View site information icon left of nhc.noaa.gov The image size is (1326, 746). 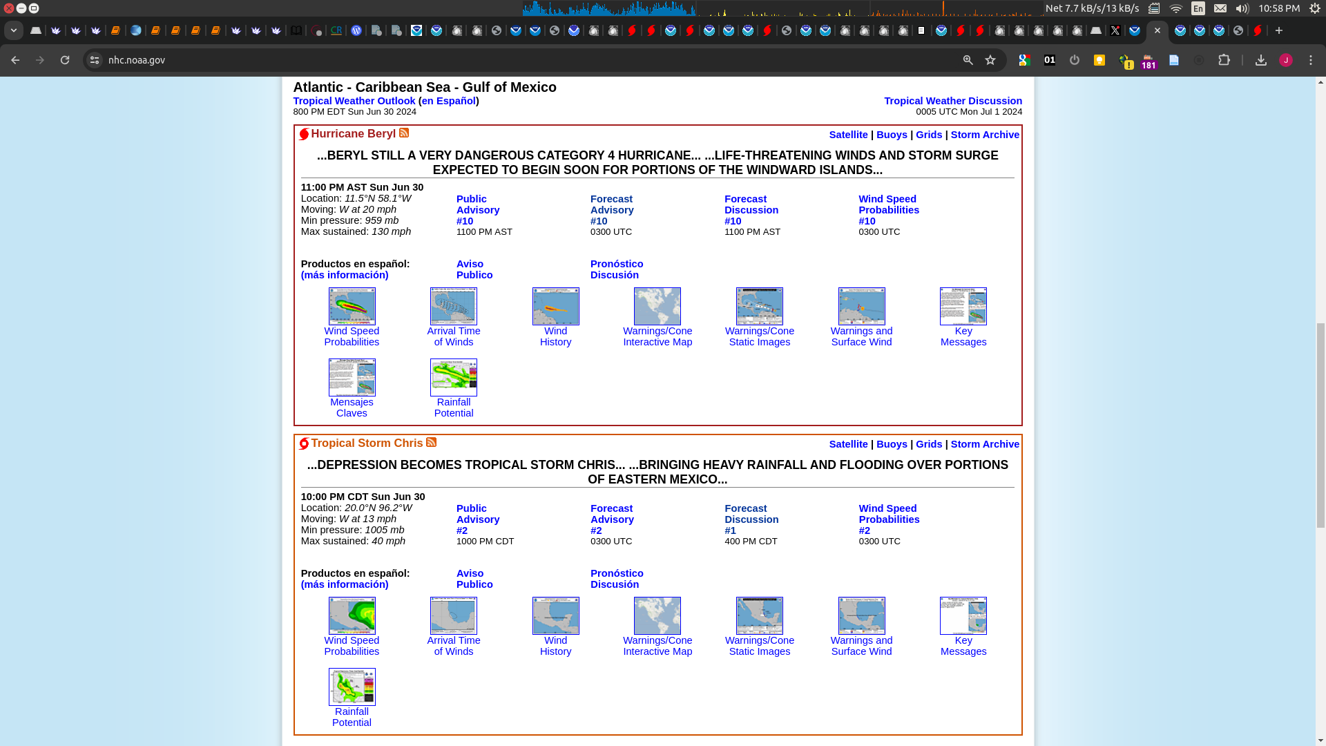(95, 60)
